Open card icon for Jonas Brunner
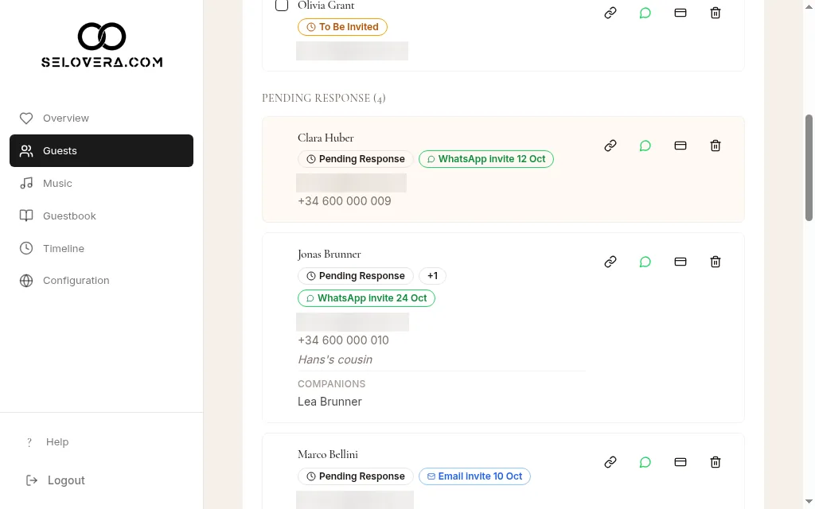Viewport: 815px width, 509px height. [x=680, y=262]
